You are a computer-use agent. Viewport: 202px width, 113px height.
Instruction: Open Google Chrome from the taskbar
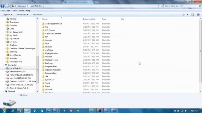click(20, 110)
